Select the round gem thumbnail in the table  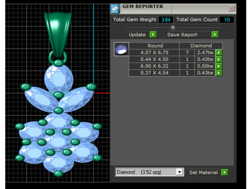(121, 49)
